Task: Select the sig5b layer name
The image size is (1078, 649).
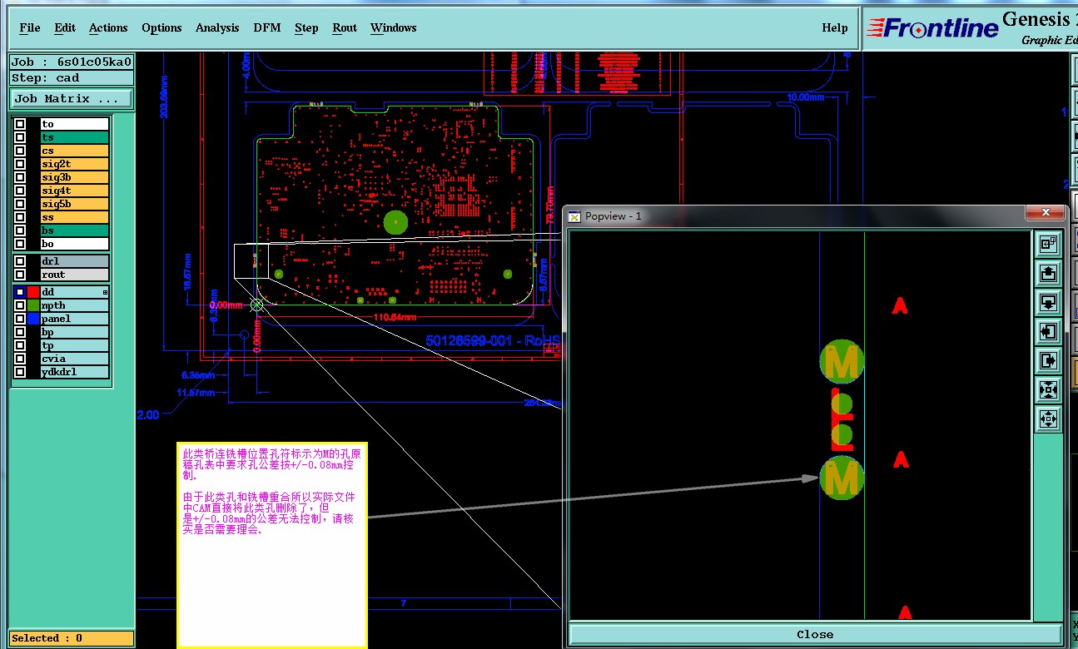Action: (74, 204)
